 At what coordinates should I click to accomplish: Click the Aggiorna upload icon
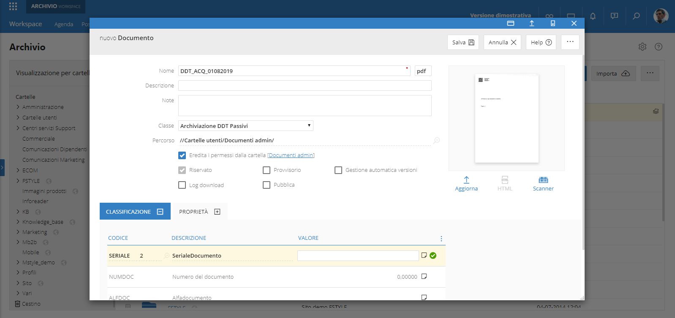pyautogui.click(x=466, y=180)
